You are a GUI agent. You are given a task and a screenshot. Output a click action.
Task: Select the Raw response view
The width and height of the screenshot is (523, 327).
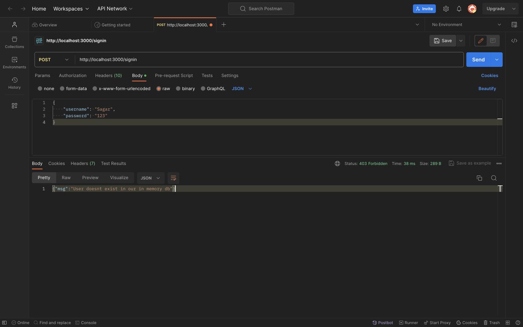coord(66,178)
